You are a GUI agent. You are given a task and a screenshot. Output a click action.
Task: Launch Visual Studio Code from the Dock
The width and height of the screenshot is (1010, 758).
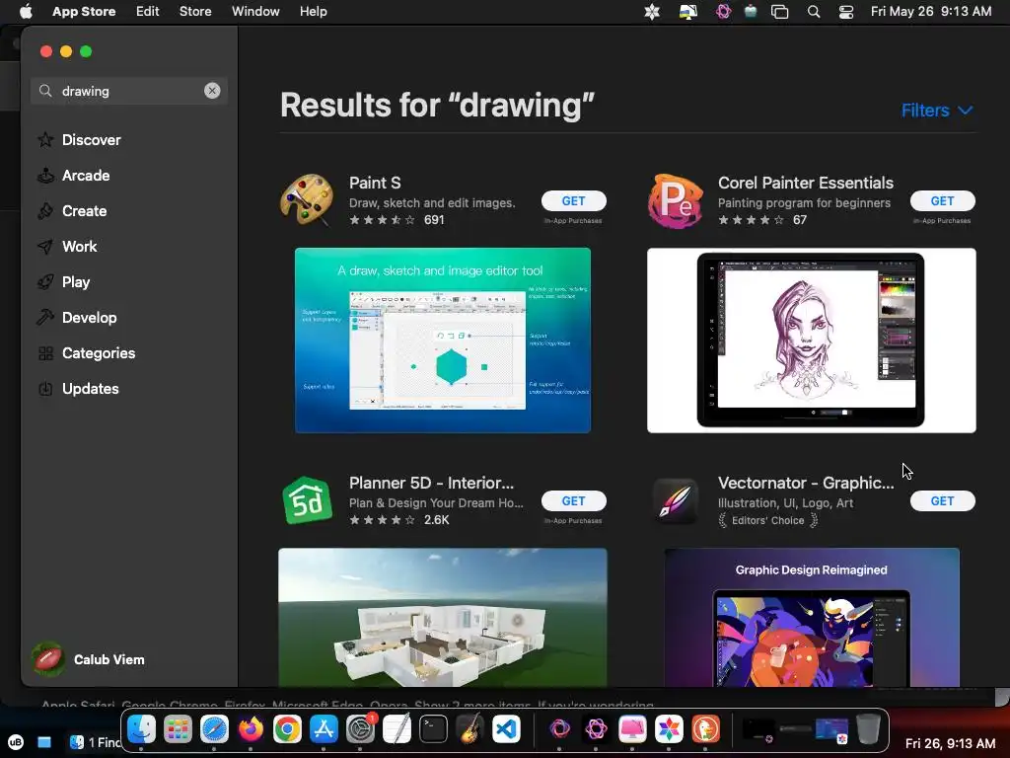coord(506,729)
